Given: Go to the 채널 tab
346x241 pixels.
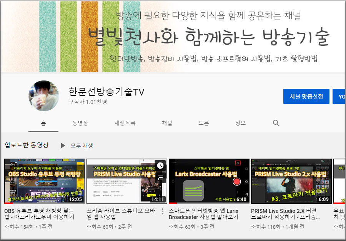Looking at the screenshot, I should click(167, 123).
